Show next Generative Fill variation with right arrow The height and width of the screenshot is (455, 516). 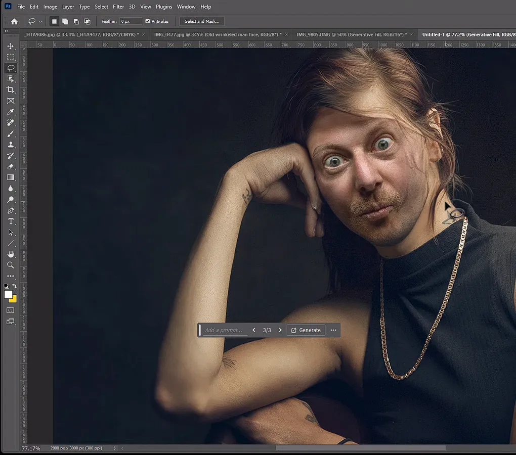pos(280,330)
